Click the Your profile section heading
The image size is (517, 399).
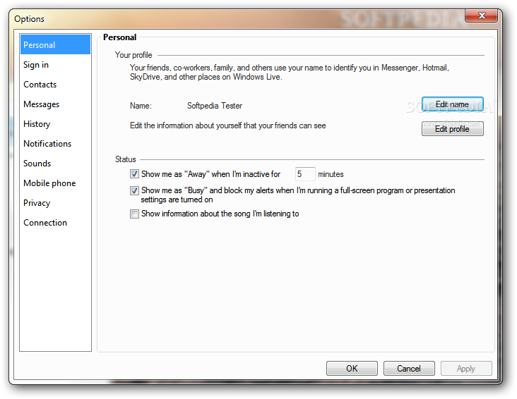[133, 55]
